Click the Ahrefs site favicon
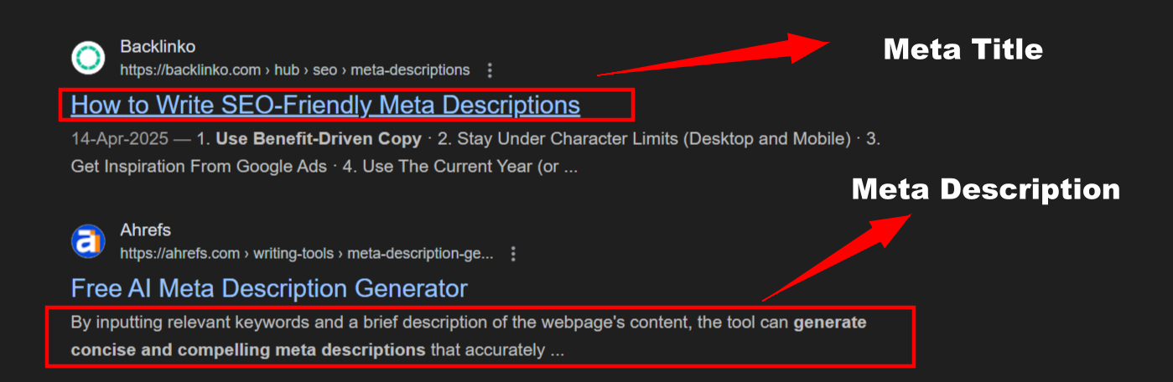This screenshot has height=382, width=1173. coord(88,241)
